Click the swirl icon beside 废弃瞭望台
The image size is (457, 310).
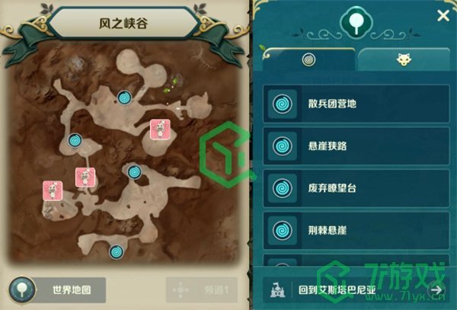click(282, 188)
